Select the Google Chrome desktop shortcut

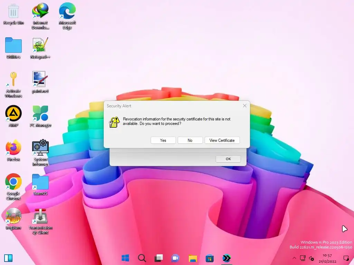(13, 187)
